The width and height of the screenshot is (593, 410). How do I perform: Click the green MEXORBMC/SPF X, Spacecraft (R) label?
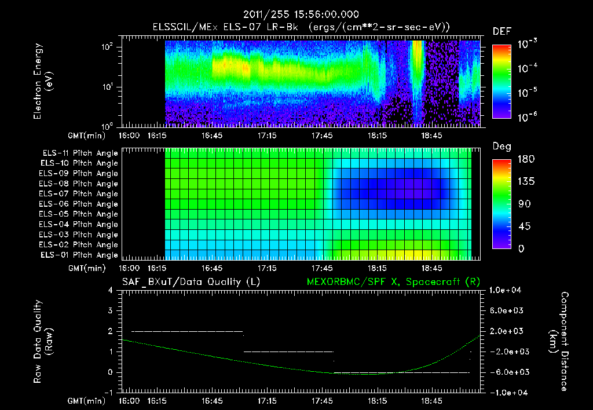[x=393, y=282]
